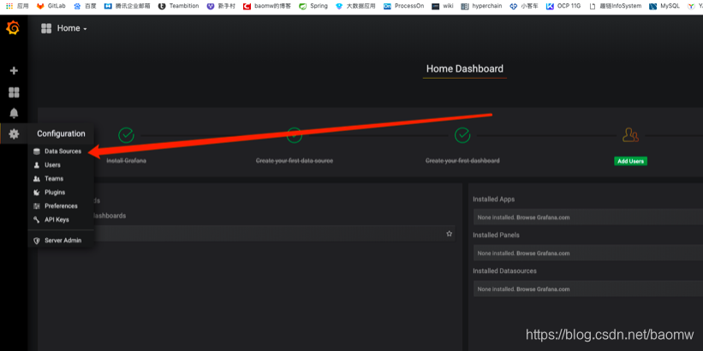
Task: Open the baomw的博客 bookmark
Action: tap(267, 6)
